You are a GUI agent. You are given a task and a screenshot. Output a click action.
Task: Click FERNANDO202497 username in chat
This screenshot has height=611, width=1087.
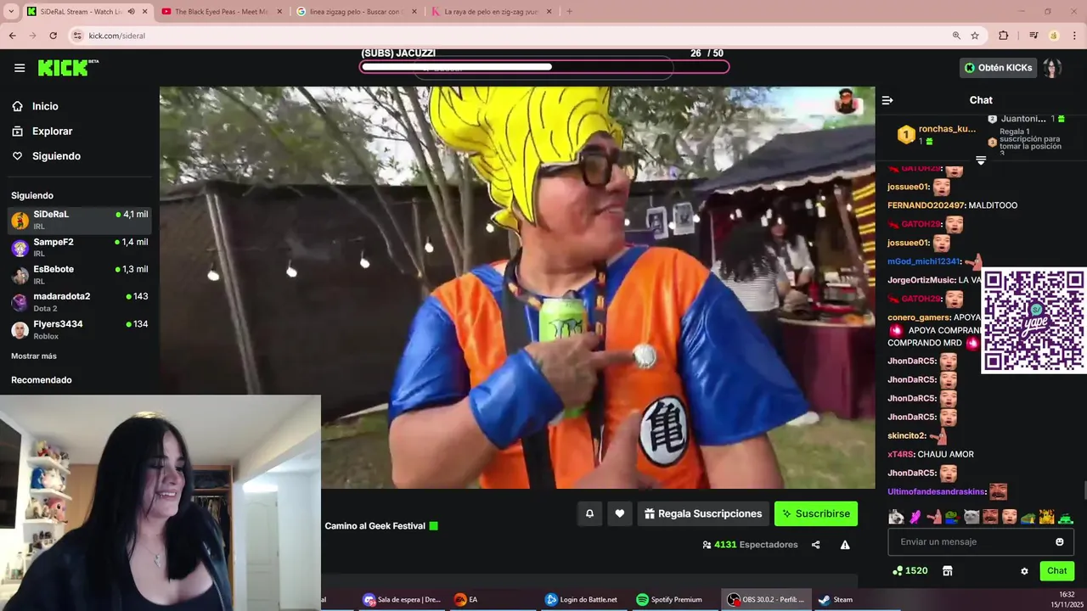tap(926, 205)
